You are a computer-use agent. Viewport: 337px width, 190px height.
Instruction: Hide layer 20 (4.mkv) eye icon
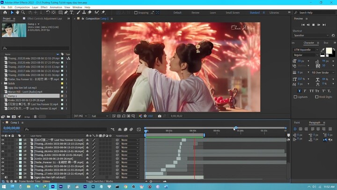click(x=3, y=159)
